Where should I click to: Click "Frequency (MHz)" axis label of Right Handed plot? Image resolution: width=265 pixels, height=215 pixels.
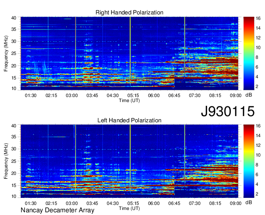[x=6, y=53]
